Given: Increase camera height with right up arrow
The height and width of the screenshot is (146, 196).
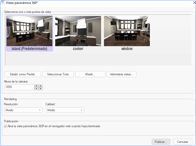Looking at the screenshot, I should tap(41, 86).
